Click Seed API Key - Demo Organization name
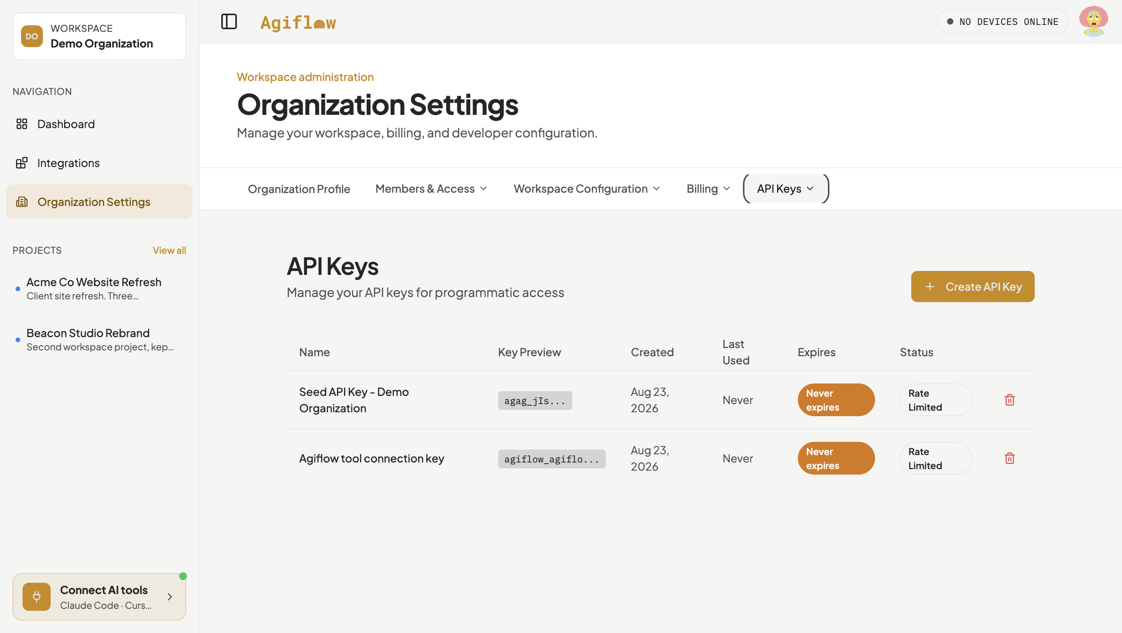The image size is (1122, 633). tap(354, 400)
